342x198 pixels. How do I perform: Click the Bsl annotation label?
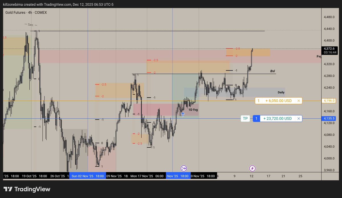point(273,71)
